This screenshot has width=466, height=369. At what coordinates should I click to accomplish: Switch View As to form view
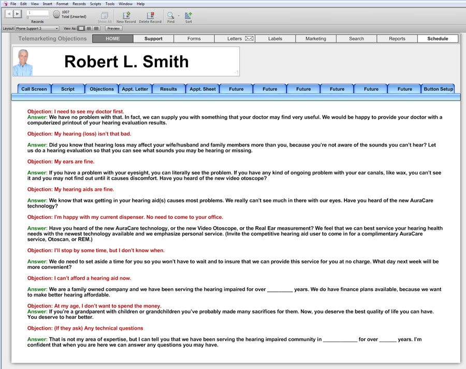pyautogui.click(x=81, y=28)
